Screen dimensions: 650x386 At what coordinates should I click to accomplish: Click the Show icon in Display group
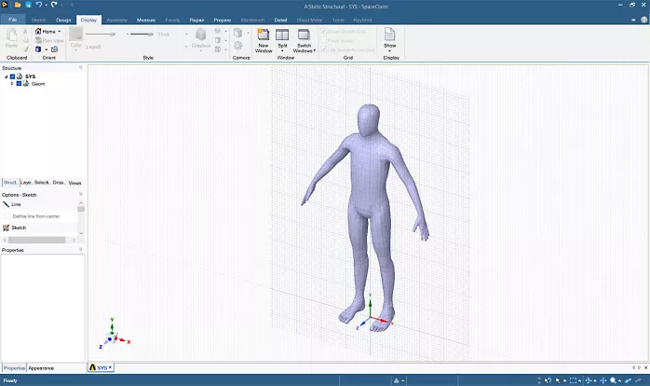(390, 35)
